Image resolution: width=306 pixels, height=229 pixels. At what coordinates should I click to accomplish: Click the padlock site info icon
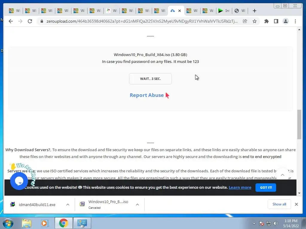(x=42, y=21)
